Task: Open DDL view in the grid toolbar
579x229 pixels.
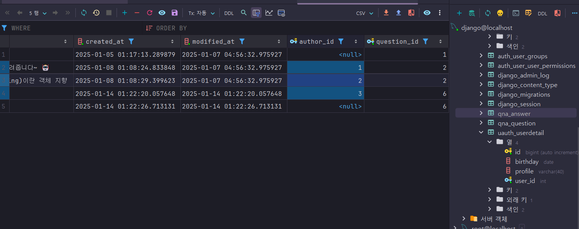Action: pos(229,13)
